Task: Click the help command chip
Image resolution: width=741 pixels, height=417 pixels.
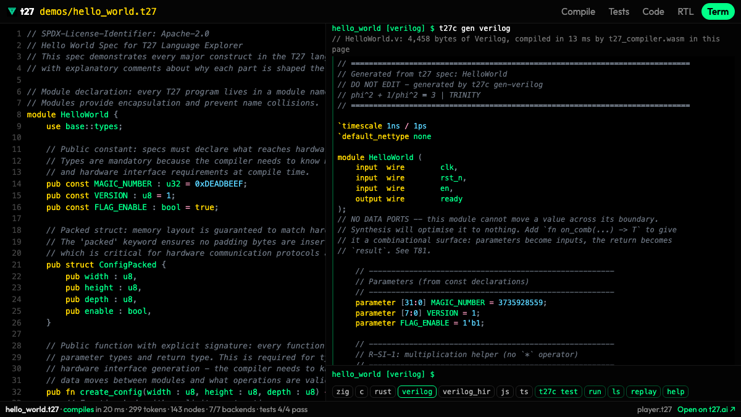Action: pyautogui.click(x=676, y=392)
